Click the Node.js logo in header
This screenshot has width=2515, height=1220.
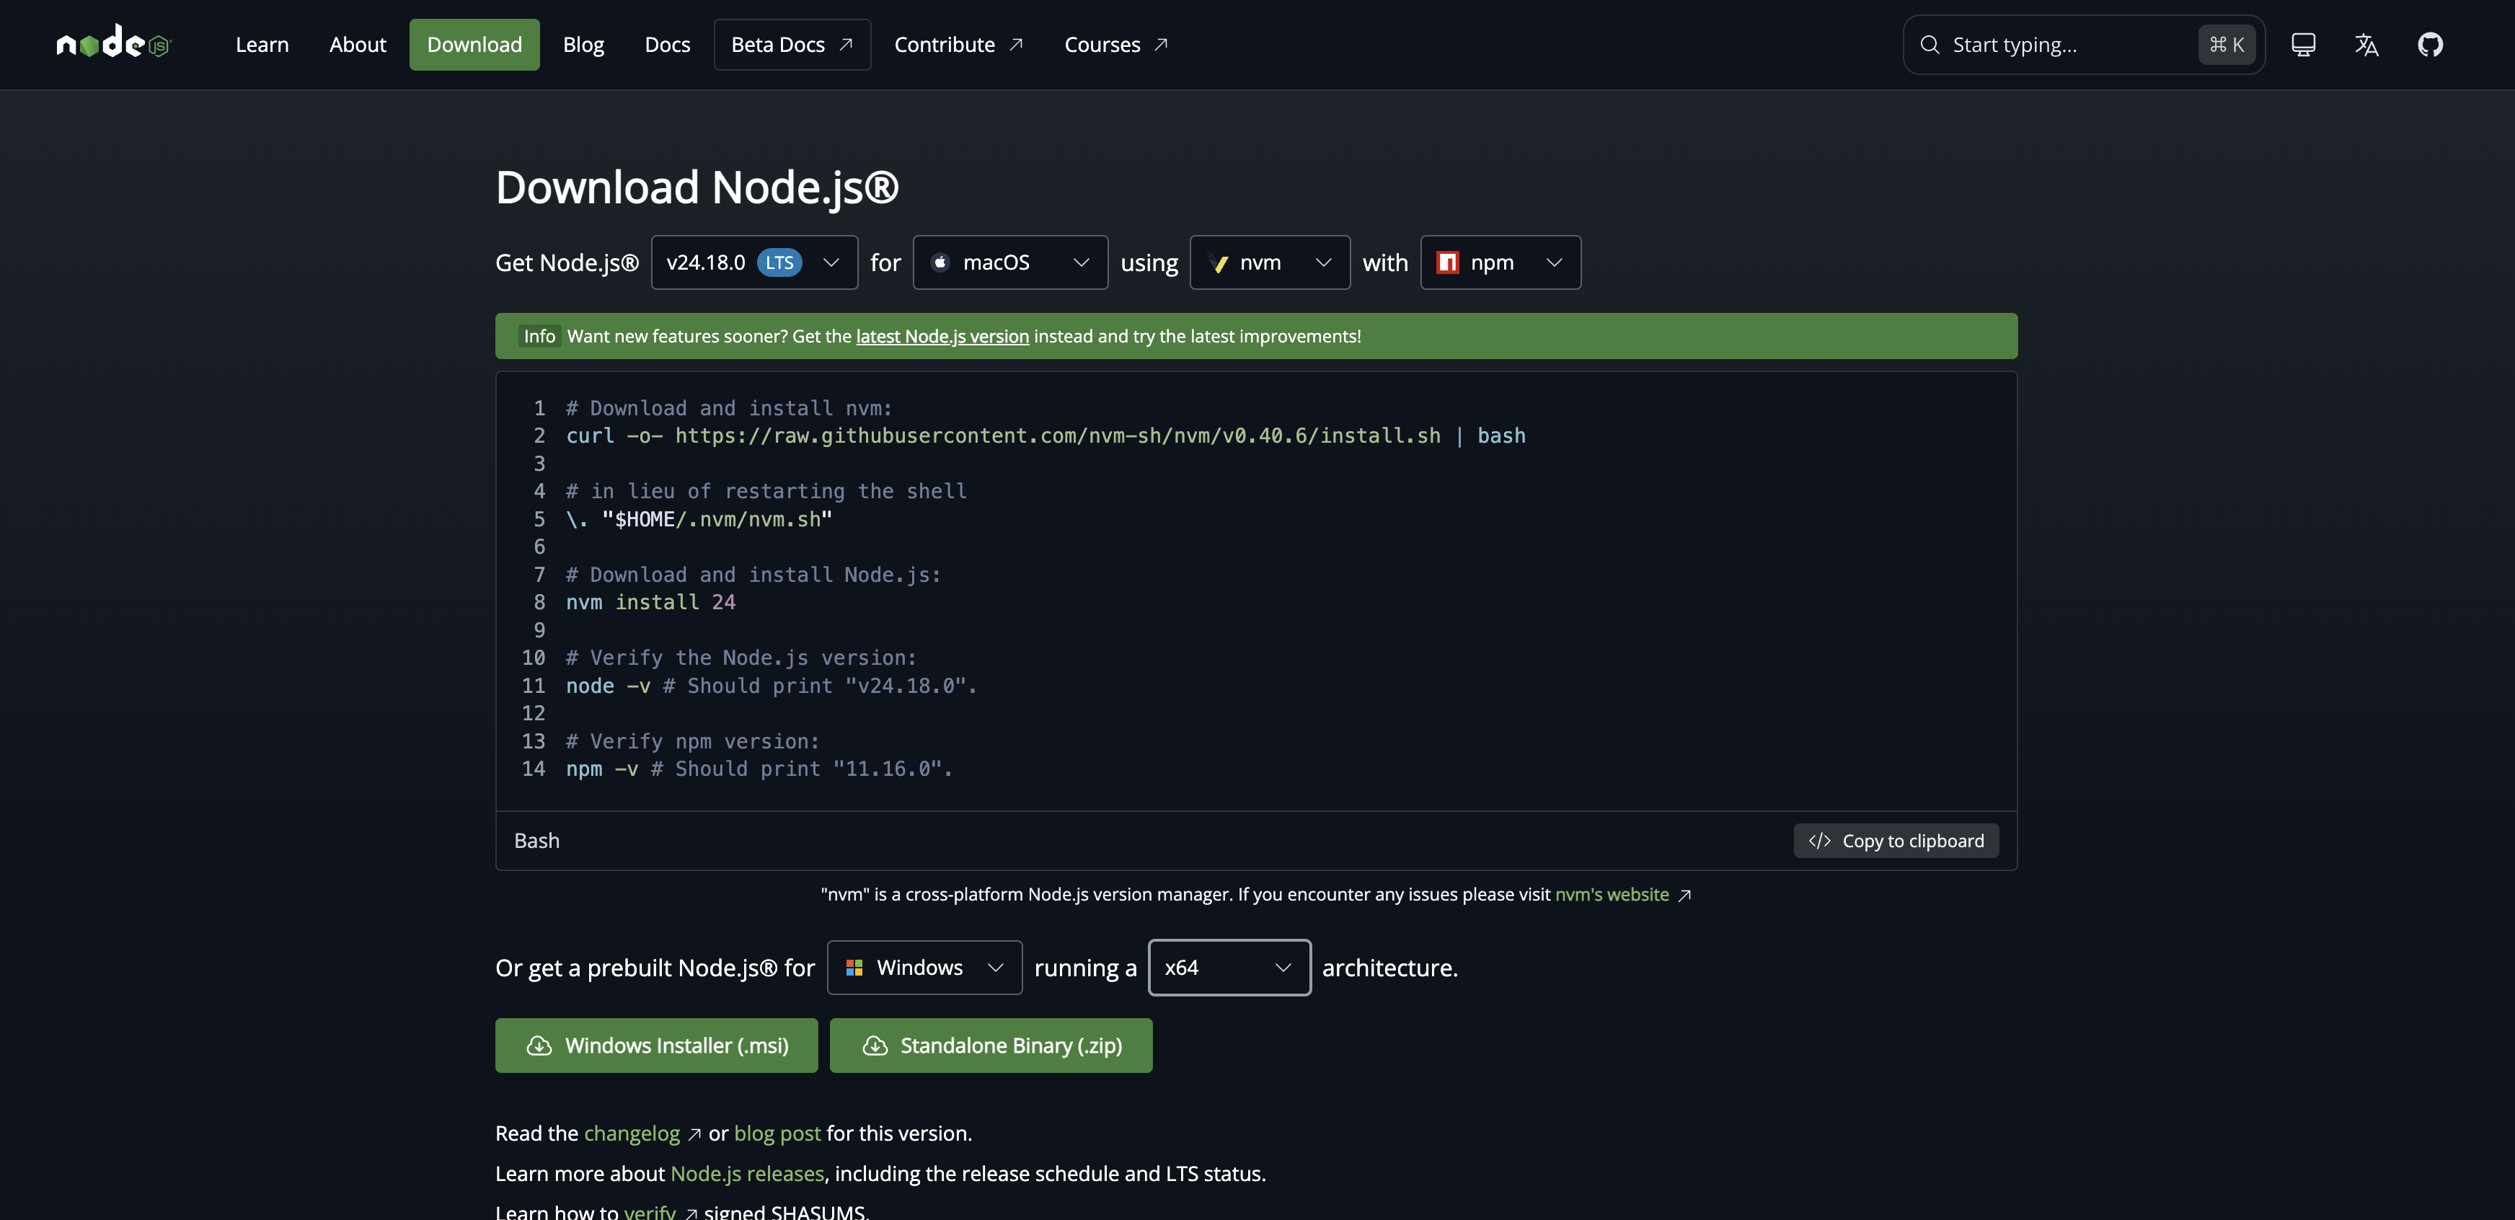coord(113,42)
